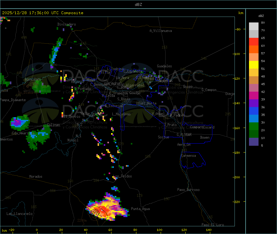Select the yellow 54 dBZ legend swatch
The image size is (277, 234).
254,65
